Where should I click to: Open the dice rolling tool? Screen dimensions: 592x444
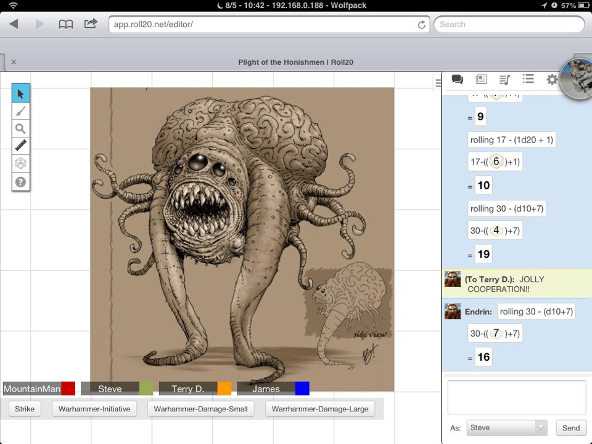coord(21,163)
